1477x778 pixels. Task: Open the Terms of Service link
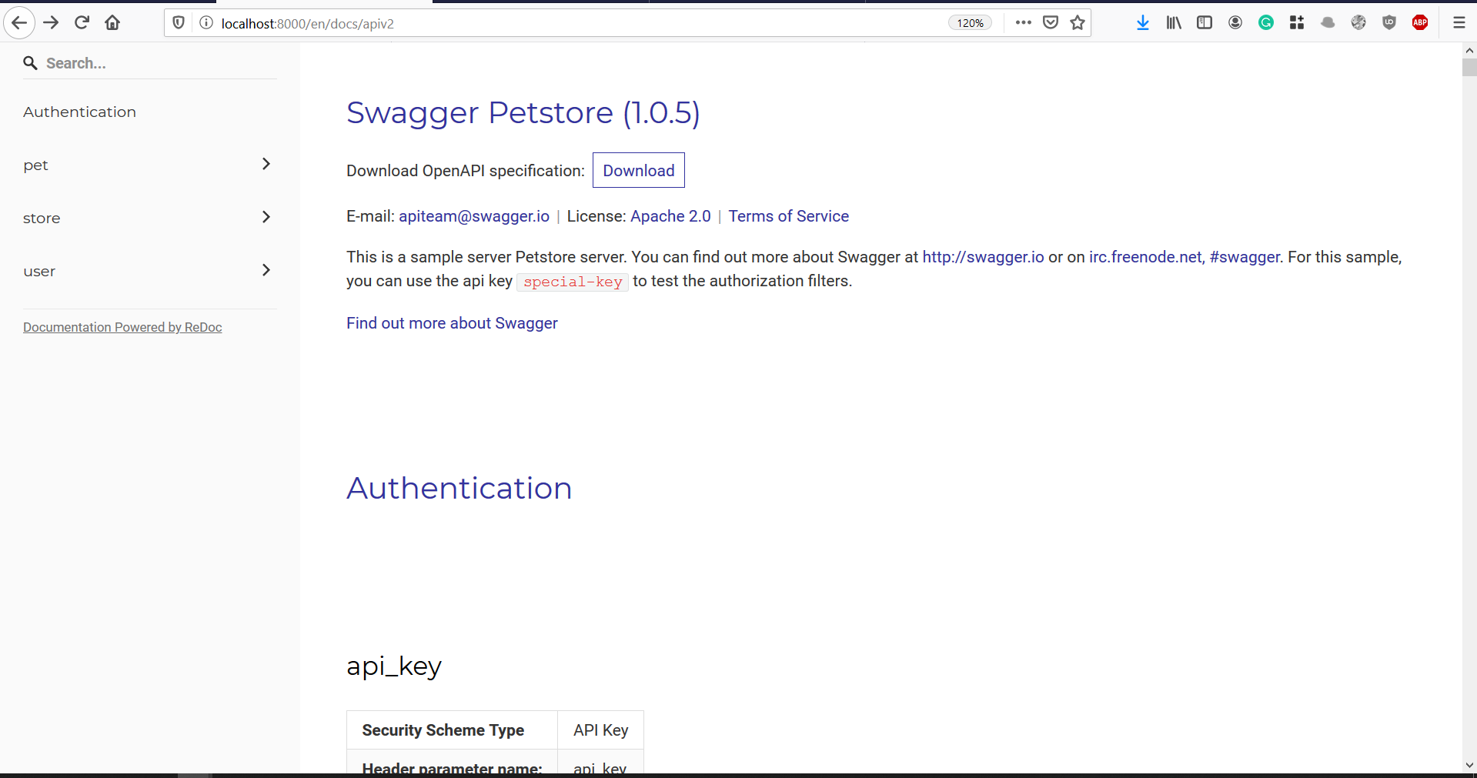click(788, 216)
